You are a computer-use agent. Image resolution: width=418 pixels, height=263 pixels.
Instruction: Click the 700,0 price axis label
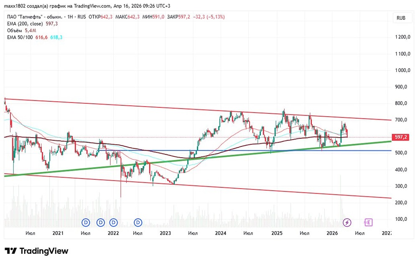click(x=401, y=120)
